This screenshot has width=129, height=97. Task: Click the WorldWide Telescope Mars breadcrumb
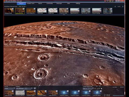coord(11,6)
